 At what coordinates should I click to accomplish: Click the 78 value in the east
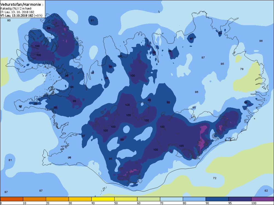tap(242, 69)
